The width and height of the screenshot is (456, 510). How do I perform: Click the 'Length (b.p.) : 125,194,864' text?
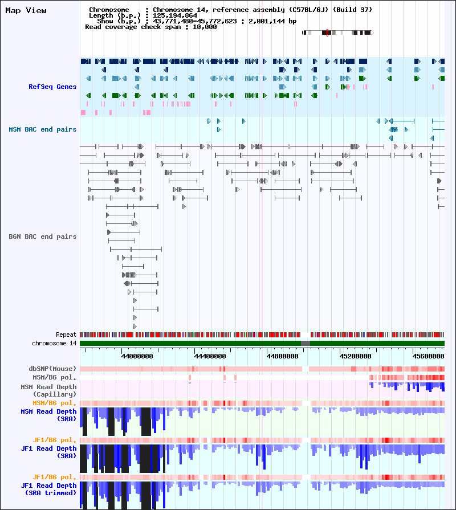(143, 15)
